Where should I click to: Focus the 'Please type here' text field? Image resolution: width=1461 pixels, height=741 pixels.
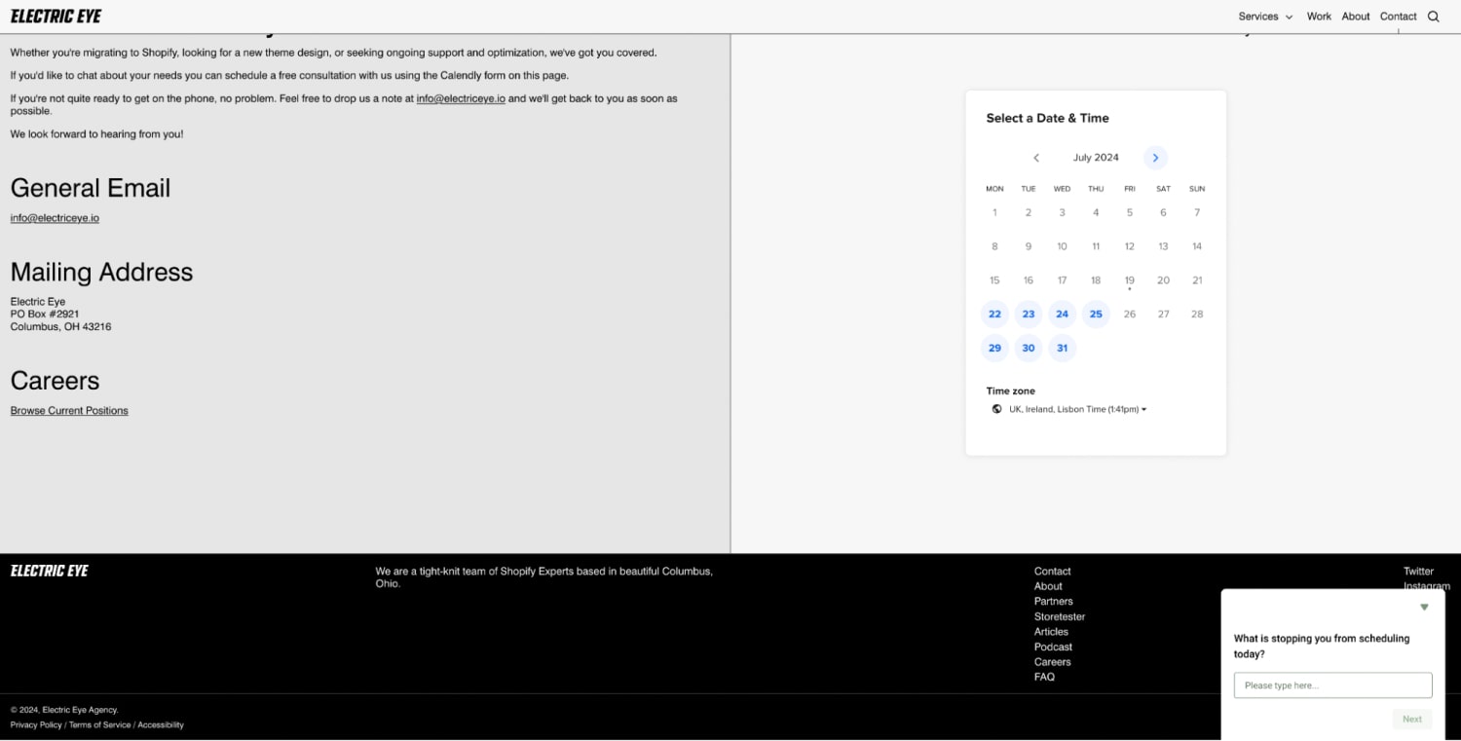(1332, 685)
